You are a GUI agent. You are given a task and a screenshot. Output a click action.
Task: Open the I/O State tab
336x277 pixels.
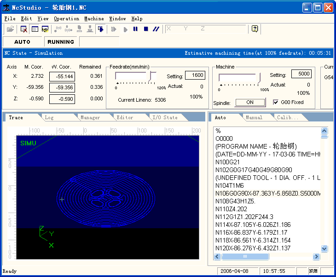tap(165, 117)
